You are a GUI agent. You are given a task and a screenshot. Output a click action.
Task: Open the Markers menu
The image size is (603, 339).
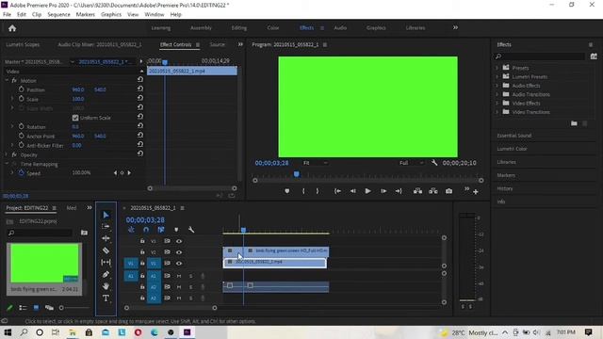(x=86, y=15)
